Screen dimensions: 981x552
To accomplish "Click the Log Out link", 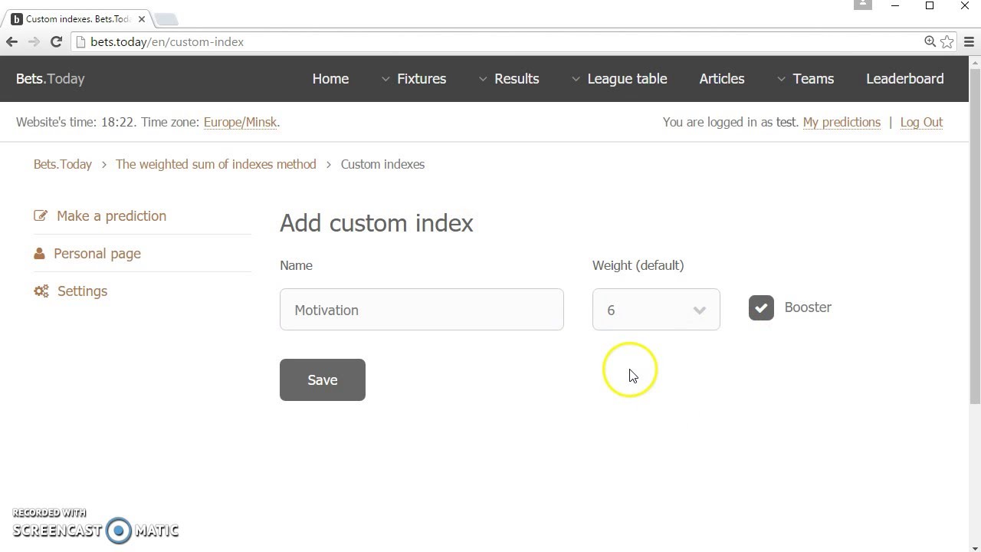I will click(921, 123).
